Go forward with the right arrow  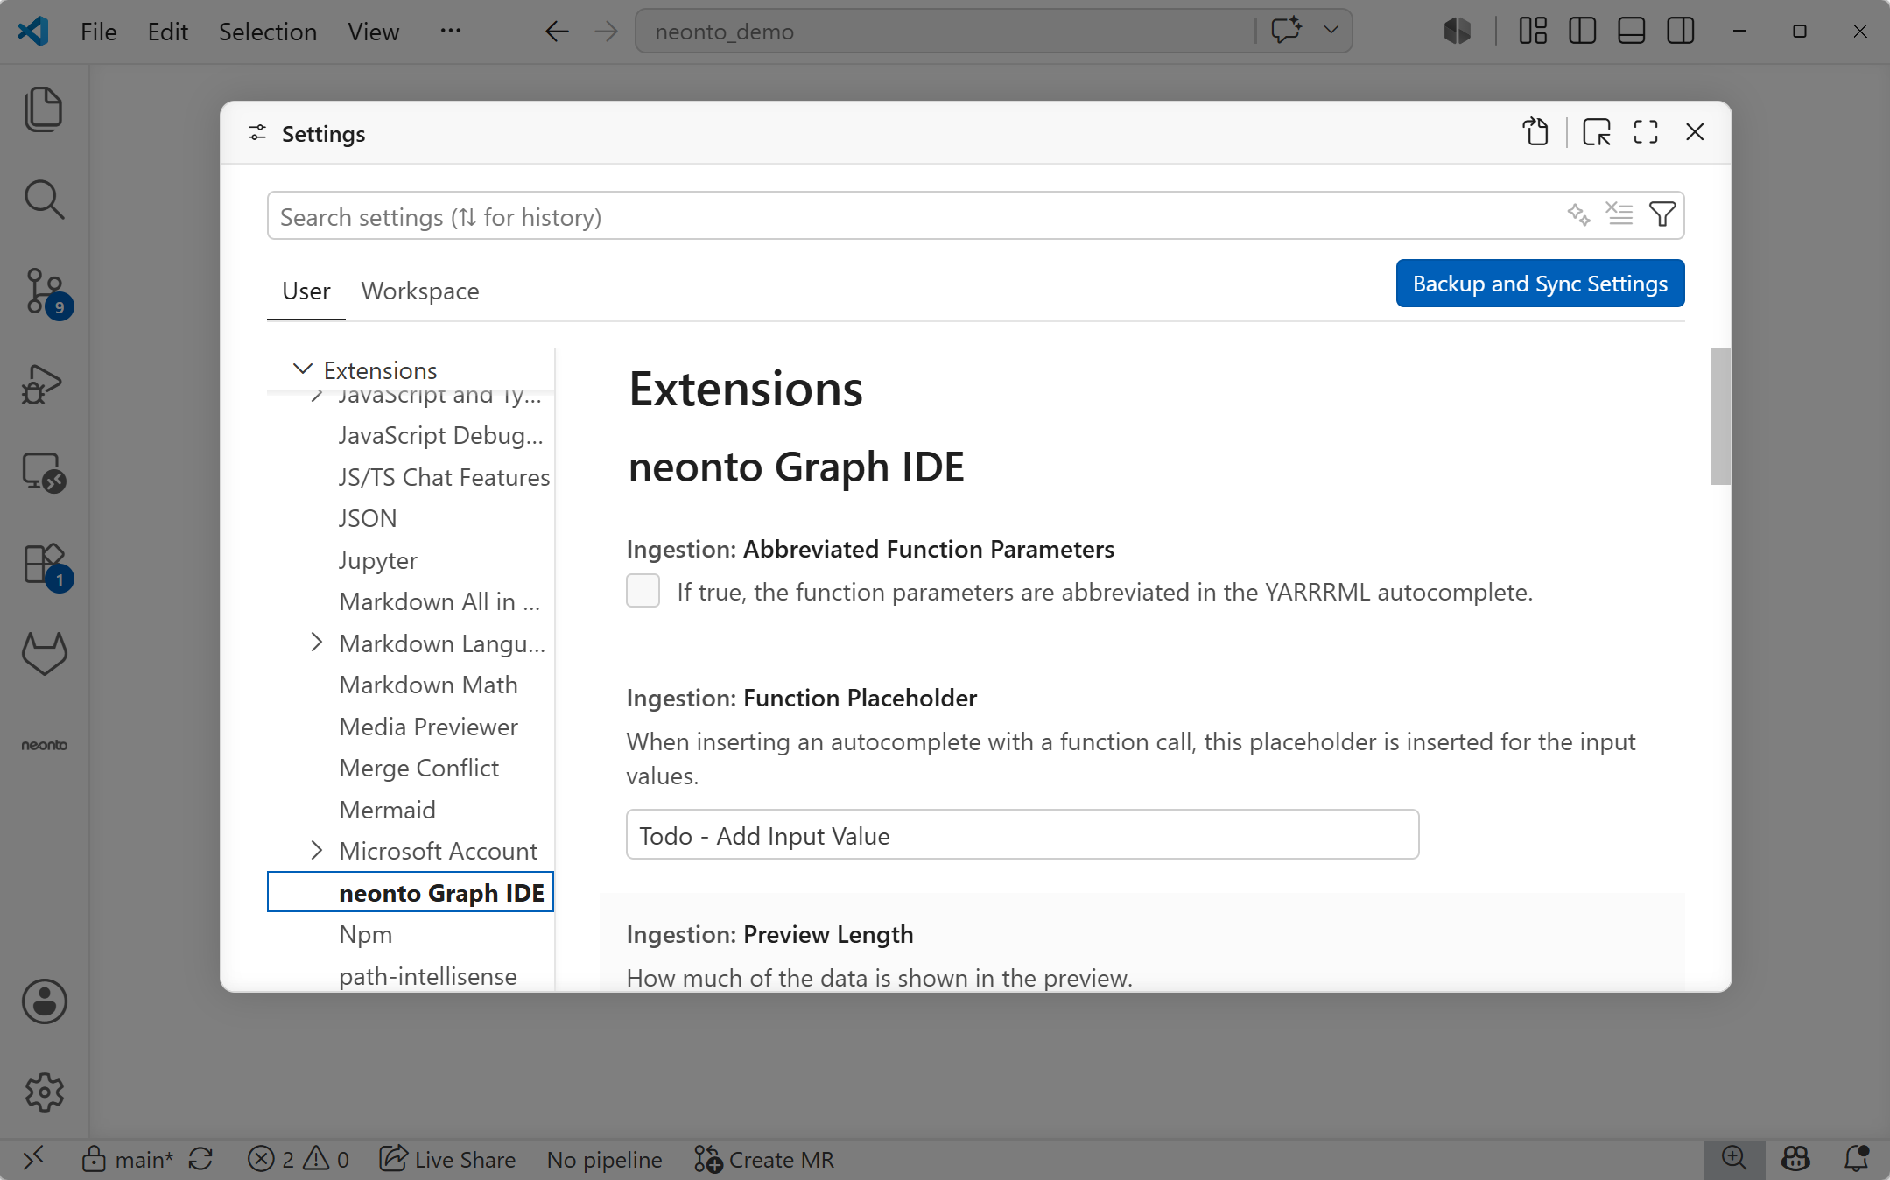click(x=606, y=32)
